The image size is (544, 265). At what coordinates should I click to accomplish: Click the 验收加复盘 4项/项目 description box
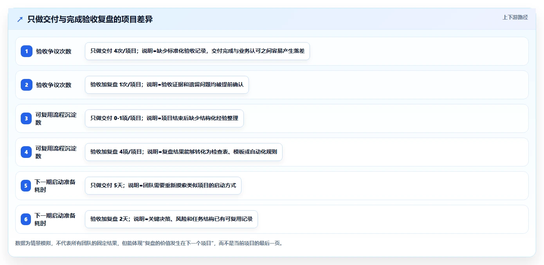184,152
